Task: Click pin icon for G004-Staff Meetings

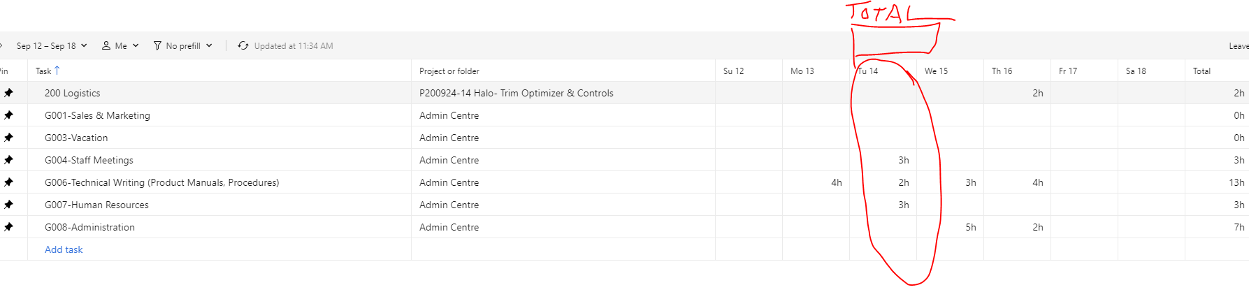Action: (x=8, y=160)
